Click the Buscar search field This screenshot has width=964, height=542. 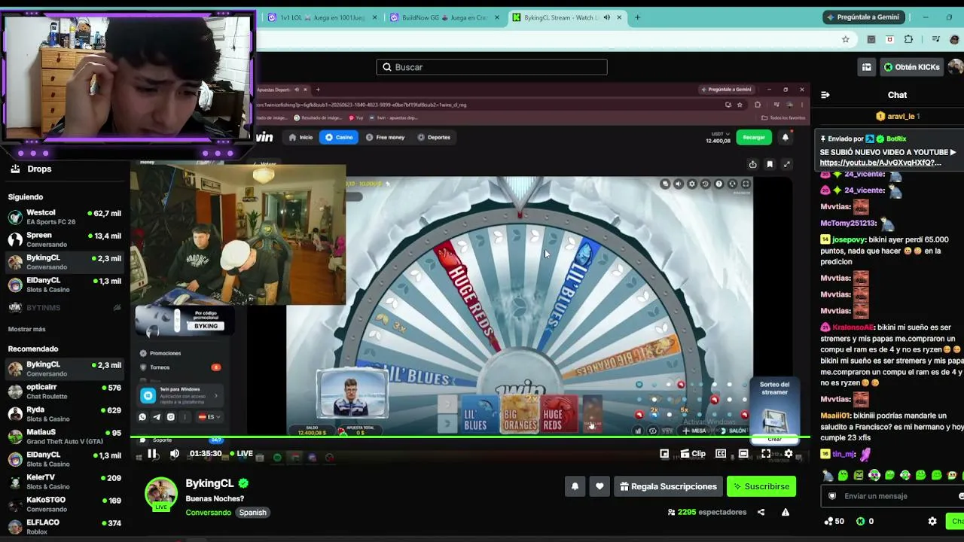pyautogui.click(x=492, y=67)
